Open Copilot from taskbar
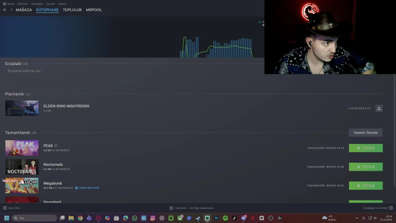The width and height of the screenshot is (396, 223). pyautogui.click(x=107, y=218)
